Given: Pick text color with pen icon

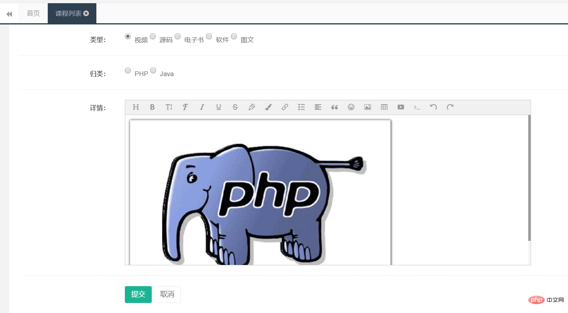Looking at the screenshot, I should pyautogui.click(x=252, y=107).
